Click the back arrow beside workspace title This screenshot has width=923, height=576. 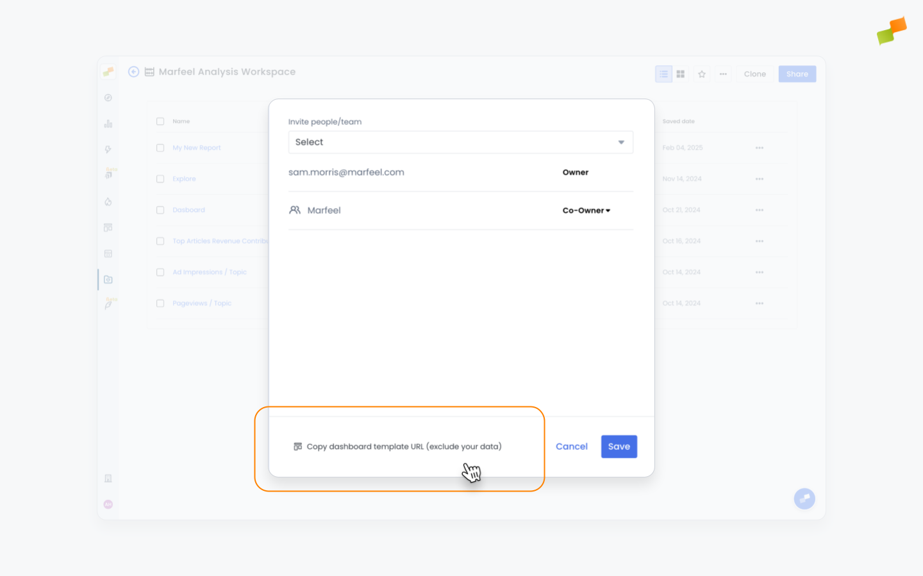point(133,72)
